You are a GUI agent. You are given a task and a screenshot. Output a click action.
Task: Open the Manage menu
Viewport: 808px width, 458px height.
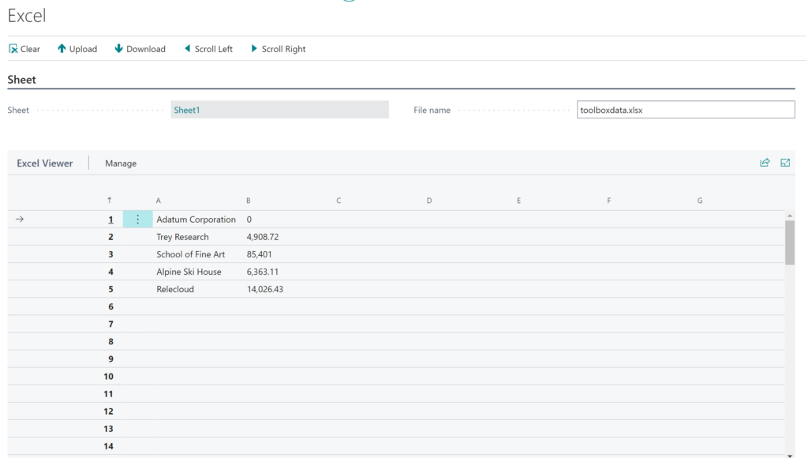point(121,163)
